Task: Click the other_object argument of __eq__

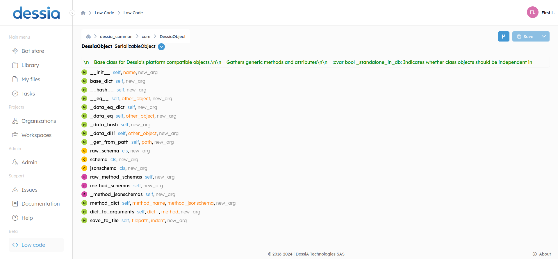Action: click(136, 98)
